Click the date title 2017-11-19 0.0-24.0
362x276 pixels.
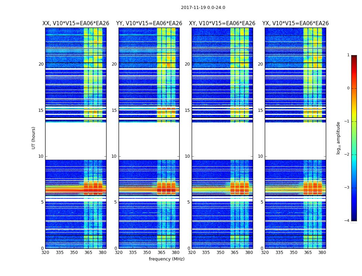[x=203, y=8]
